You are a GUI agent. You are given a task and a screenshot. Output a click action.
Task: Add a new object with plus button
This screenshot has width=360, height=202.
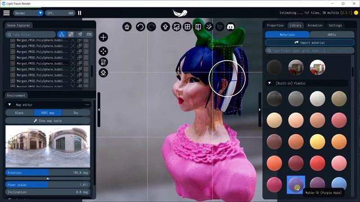(x=103, y=37)
